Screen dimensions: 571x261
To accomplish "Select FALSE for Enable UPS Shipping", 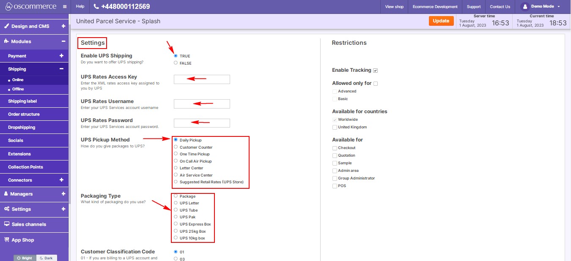I will pyautogui.click(x=176, y=63).
